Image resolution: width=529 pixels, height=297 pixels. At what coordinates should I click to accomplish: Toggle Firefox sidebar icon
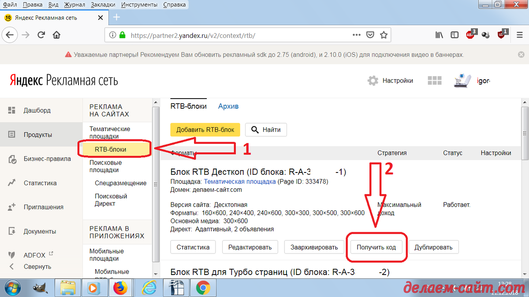tap(455, 35)
